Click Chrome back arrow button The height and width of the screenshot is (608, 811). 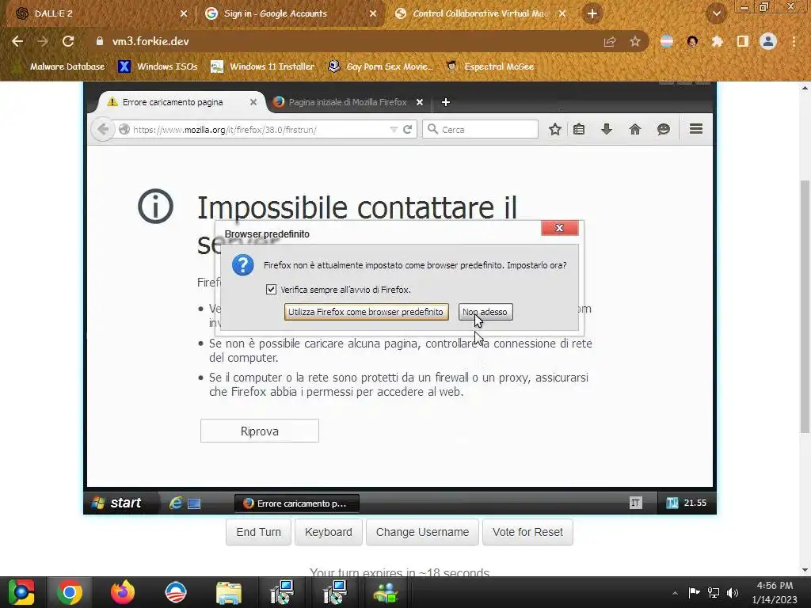[17, 41]
